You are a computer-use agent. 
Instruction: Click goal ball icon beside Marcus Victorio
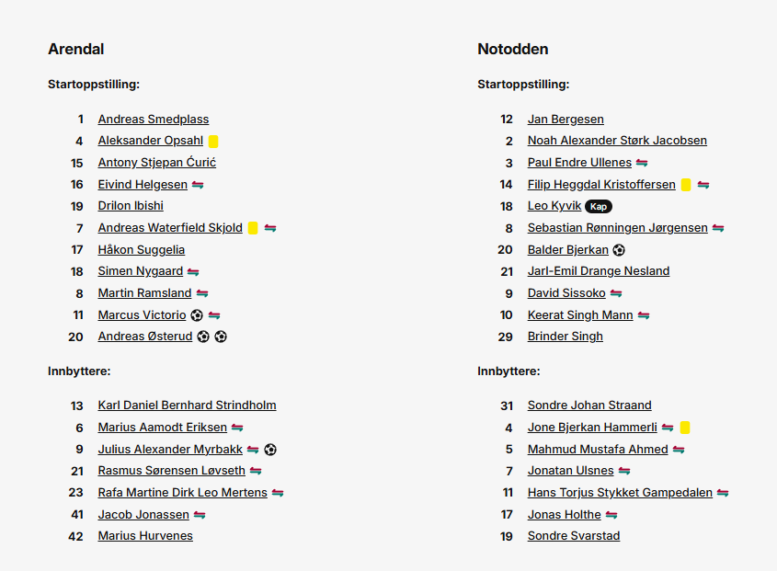click(197, 315)
